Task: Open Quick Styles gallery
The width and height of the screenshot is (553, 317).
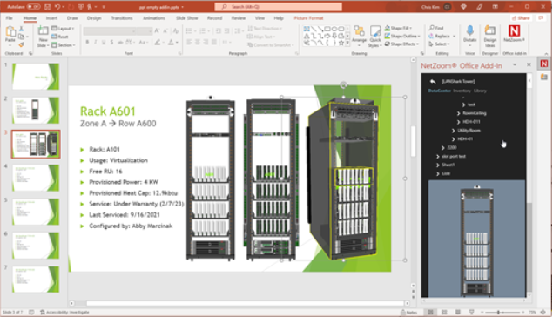Action: point(374,37)
